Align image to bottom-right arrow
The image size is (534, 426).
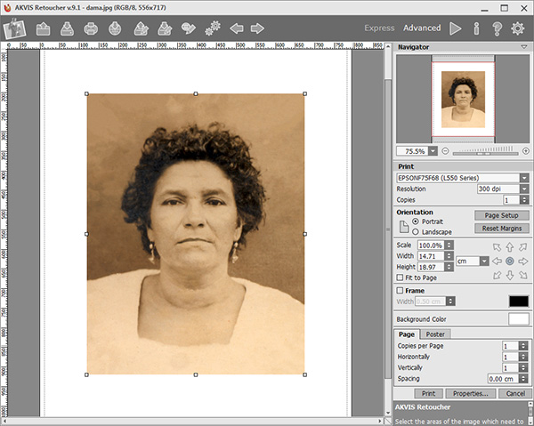click(522, 275)
